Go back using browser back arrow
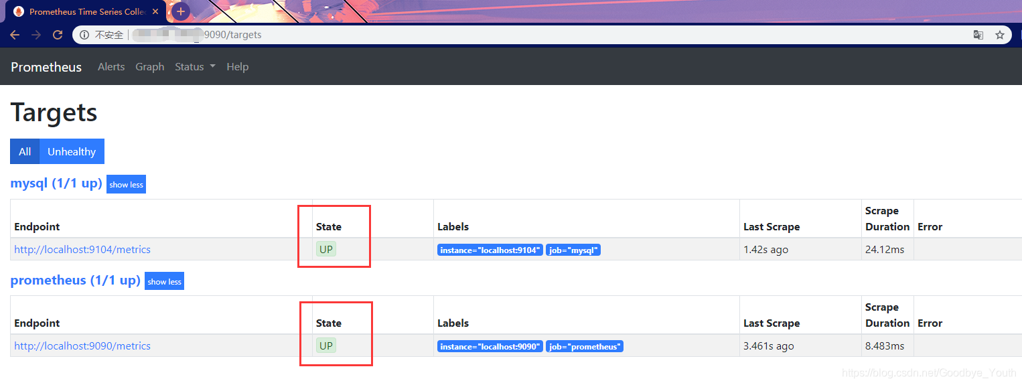Image resolution: width=1022 pixels, height=385 pixels. 15,35
